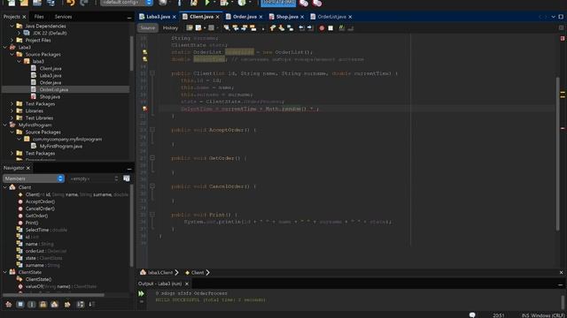Close the Client.java tab
The height and width of the screenshot is (318, 567).
(217, 17)
